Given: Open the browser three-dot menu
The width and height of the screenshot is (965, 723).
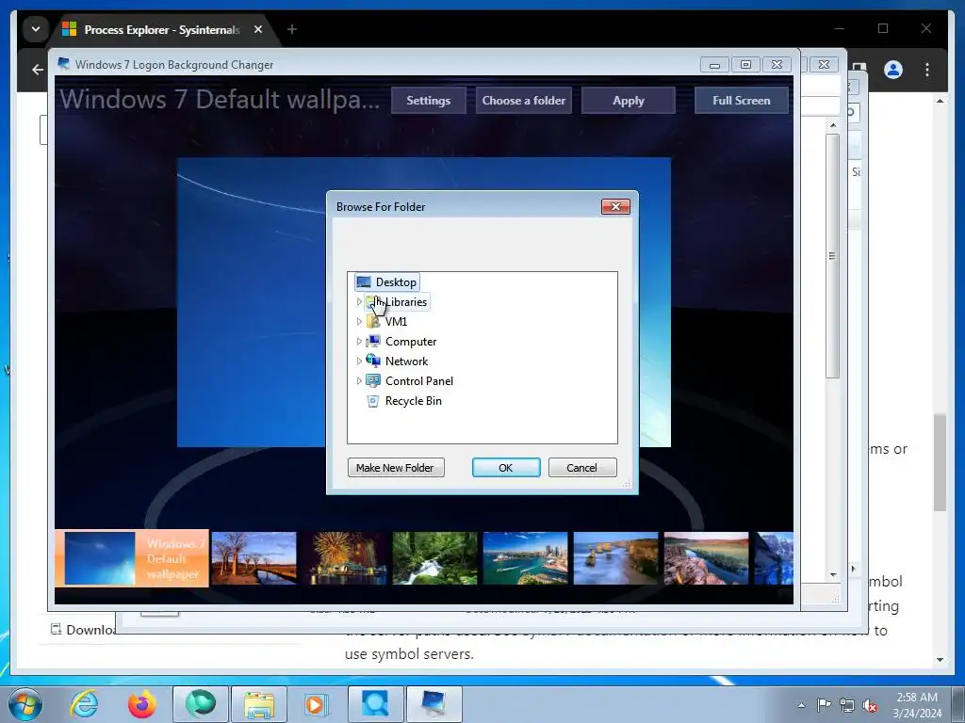Looking at the screenshot, I should point(927,70).
